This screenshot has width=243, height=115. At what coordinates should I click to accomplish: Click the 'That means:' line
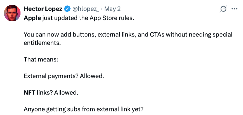(41, 59)
